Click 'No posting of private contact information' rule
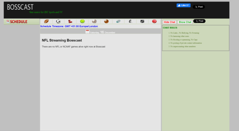Image resolution: width=239 pixels, height=131 pixels. pyautogui.click(x=186, y=43)
